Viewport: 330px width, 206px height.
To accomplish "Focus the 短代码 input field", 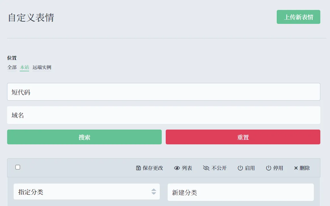I will pos(163,92).
